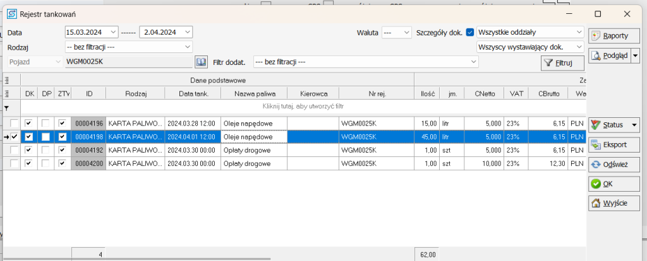Viewport: 647px width, 261px height.
Task: Click the Eksport button
Action: coord(614,144)
